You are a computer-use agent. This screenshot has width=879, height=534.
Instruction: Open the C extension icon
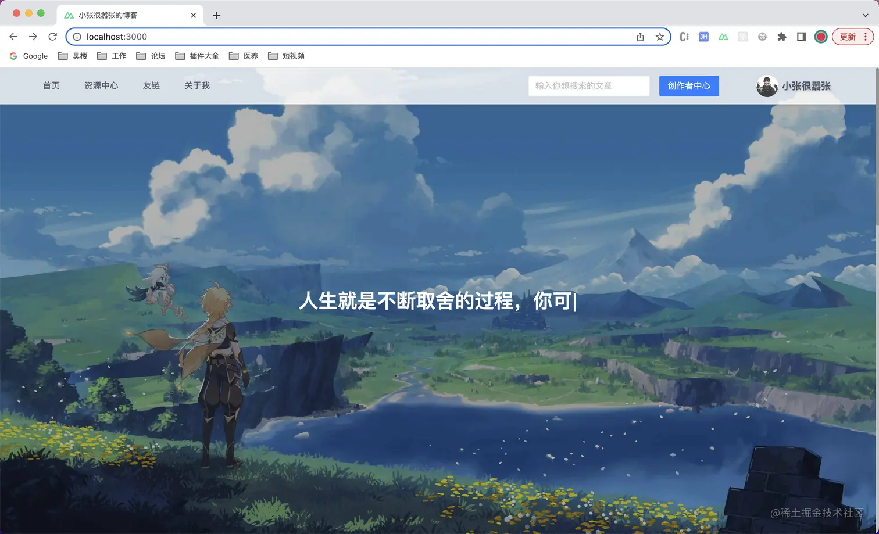[684, 37]
